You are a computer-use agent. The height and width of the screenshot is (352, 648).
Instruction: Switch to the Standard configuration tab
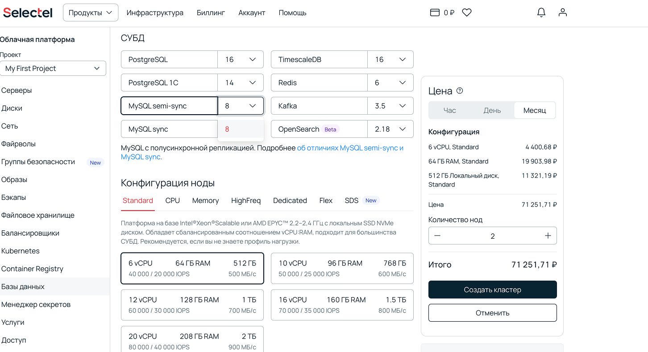click(138, 200)
